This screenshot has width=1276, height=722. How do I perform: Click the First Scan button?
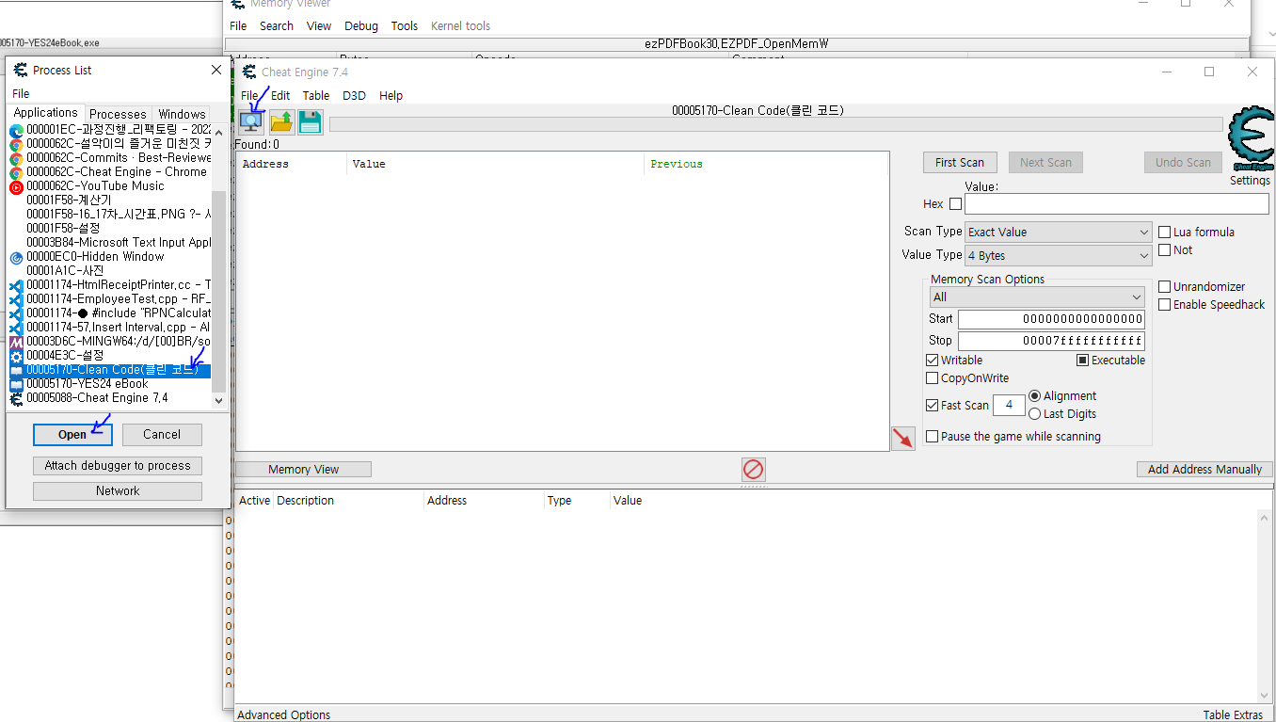click(x=960, y=163)
